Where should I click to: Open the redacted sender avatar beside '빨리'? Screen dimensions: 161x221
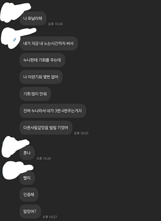11,171
